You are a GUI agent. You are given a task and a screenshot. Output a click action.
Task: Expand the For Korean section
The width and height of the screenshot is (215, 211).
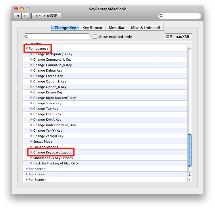[27, 169]
